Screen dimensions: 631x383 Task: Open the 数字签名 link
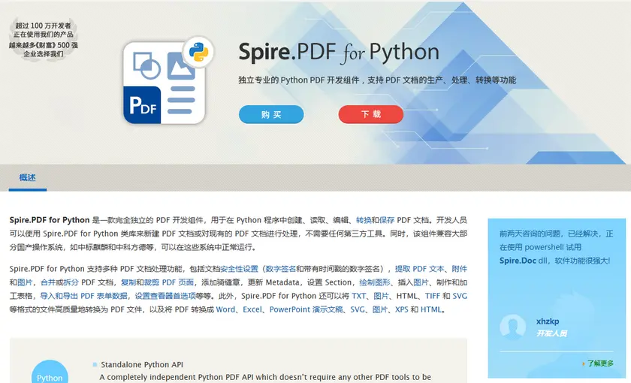coord(280,269)
